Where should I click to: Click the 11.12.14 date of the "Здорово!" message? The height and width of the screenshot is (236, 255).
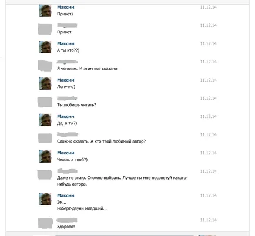[x=208, y=220]
